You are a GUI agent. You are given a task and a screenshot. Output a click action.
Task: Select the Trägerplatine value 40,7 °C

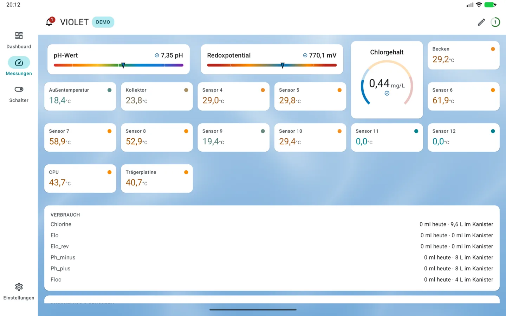[136, 183]
